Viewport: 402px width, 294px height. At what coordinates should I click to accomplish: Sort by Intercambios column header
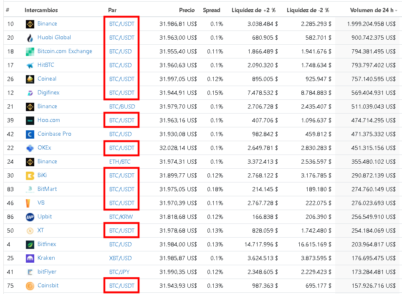coord(41,10)
